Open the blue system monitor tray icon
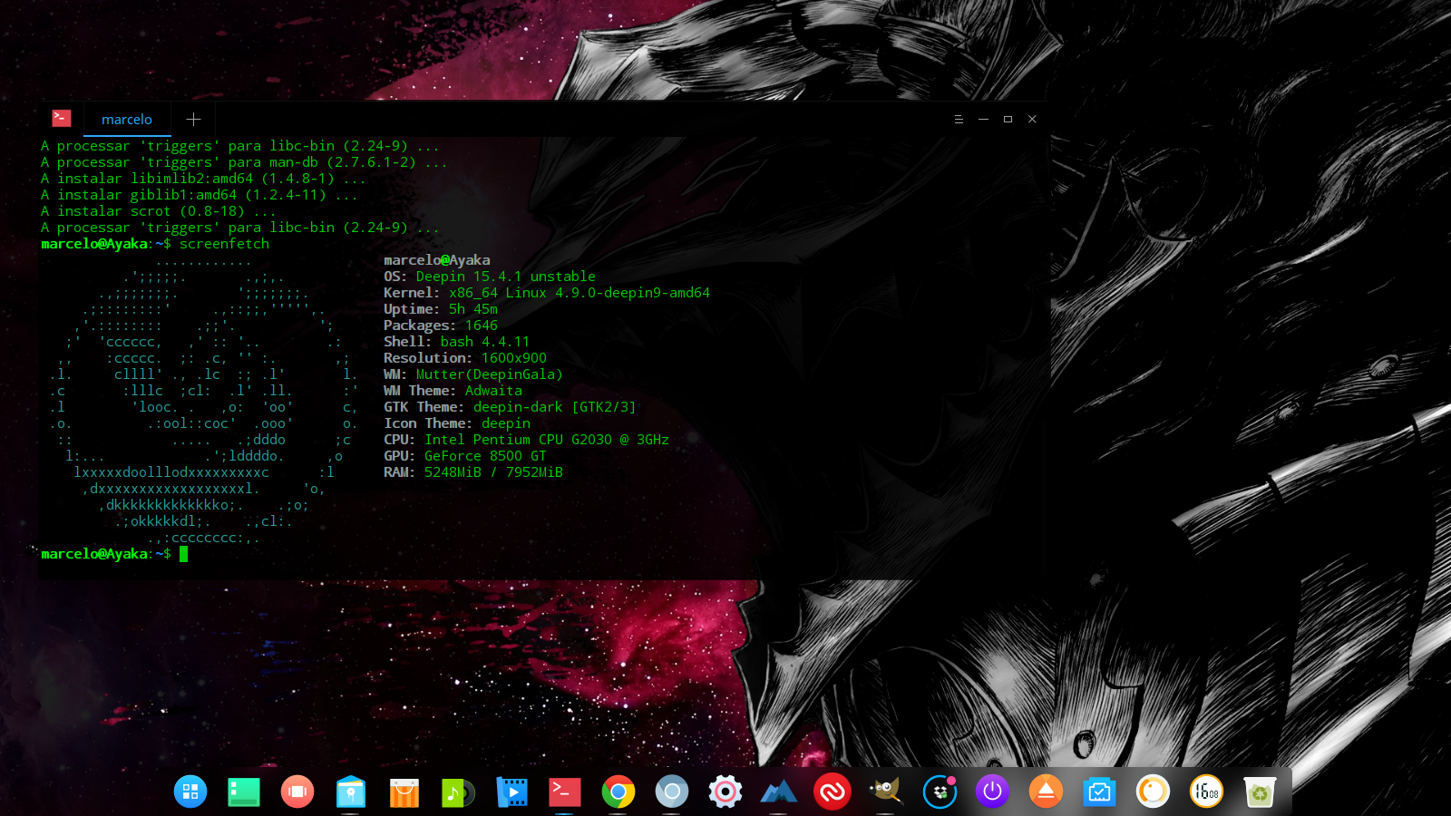This screenshot has width=1451, height=816. pos(1099,792)
